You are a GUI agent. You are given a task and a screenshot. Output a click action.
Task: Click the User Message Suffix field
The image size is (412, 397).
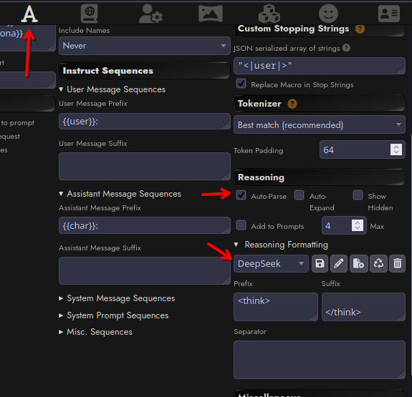pos(145,167)
